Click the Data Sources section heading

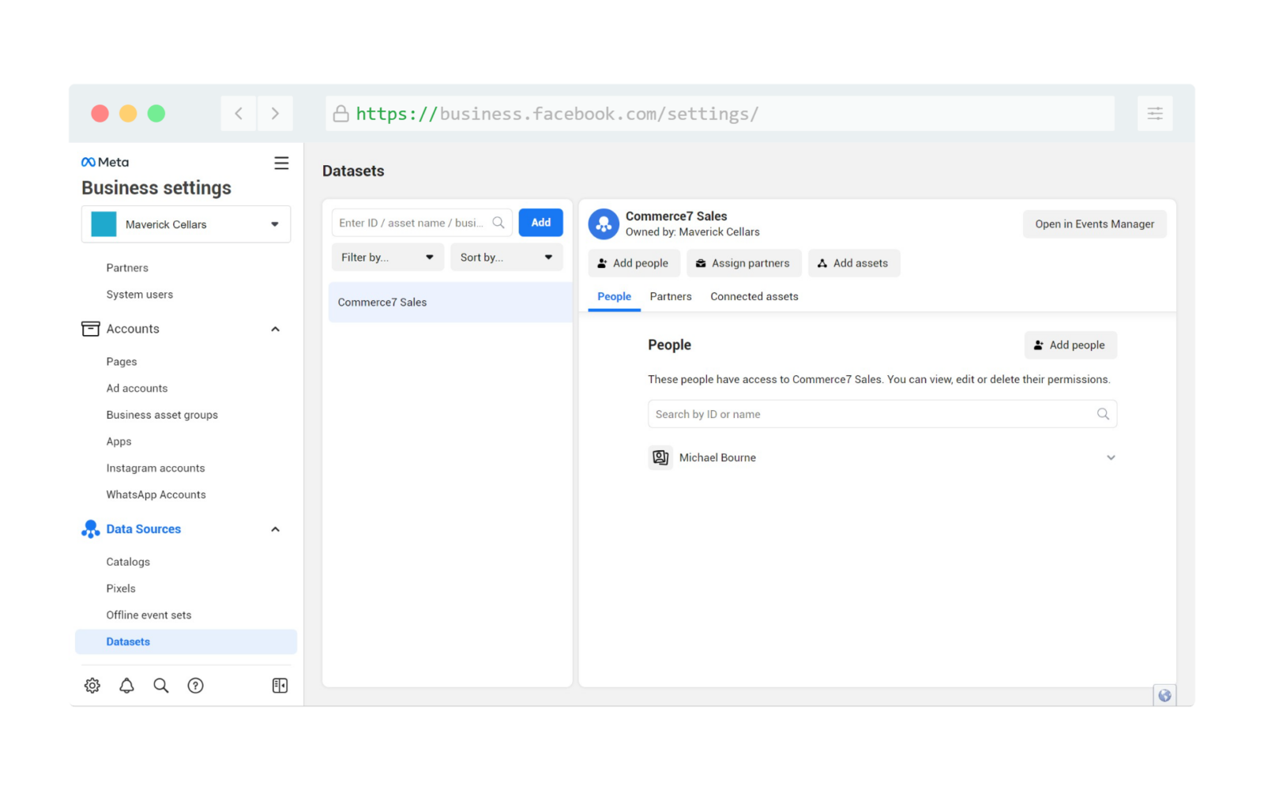pyautogui.click(x=144, y=529)
